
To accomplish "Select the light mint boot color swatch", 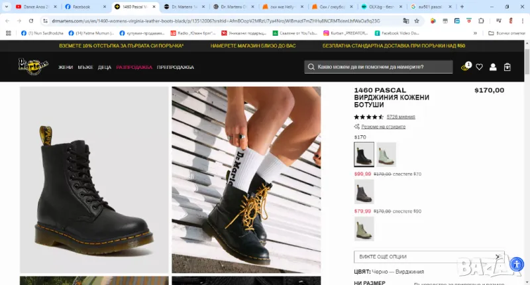I will pos(386,154).
